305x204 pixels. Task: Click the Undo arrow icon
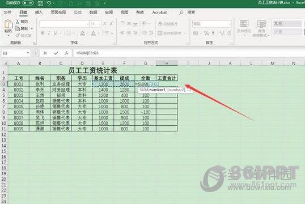49,3
